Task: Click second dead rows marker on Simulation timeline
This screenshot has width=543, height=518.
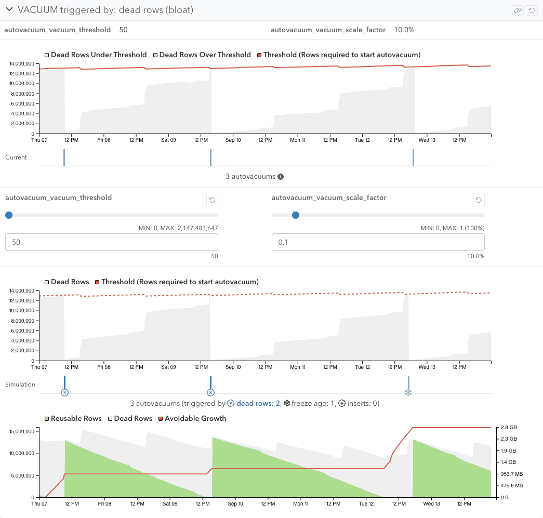Action: (x=210, y=392)
